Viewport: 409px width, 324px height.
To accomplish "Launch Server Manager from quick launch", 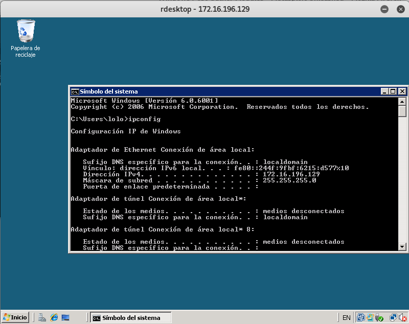I will [x=42, y=317].
